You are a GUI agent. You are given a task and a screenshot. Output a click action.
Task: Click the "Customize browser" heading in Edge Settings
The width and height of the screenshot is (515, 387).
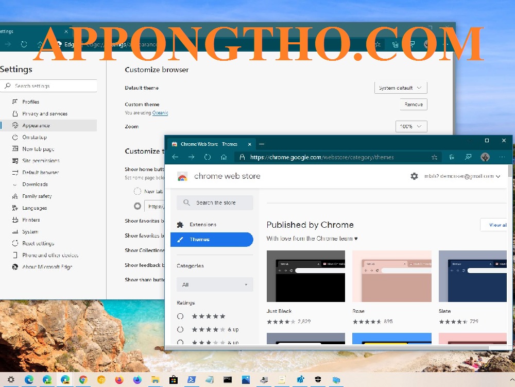157,70
